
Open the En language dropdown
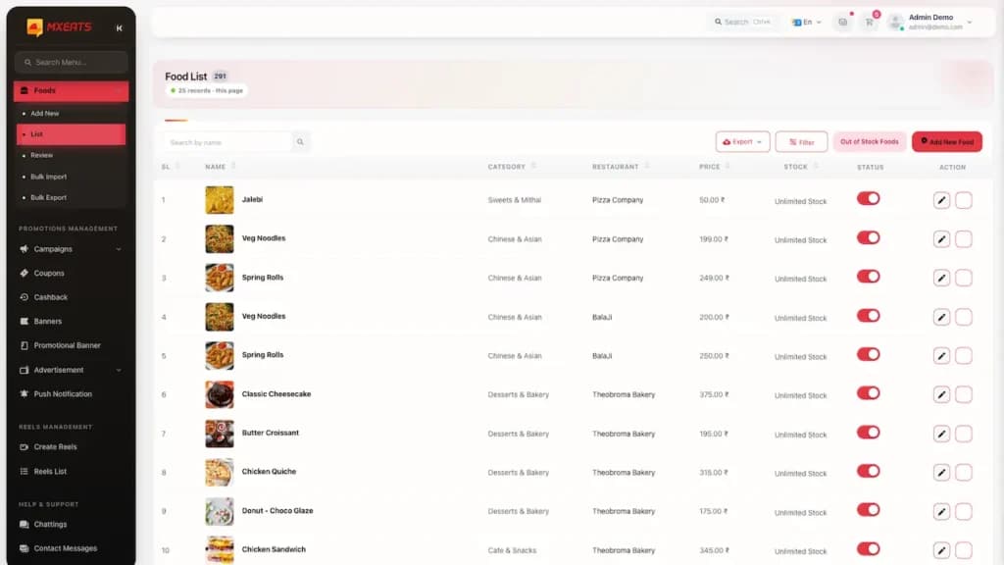tap(807, 23)
